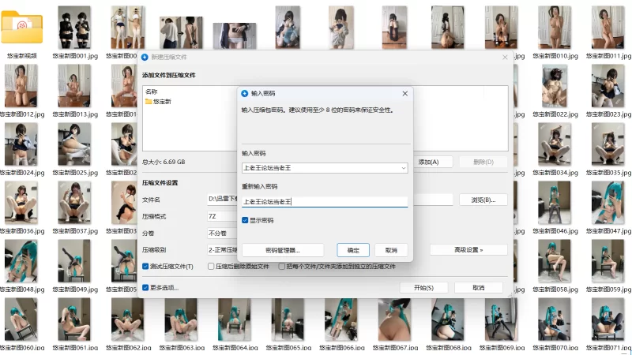Click the 名称 column header in file list
632x355 pixels.
point(152,92)
